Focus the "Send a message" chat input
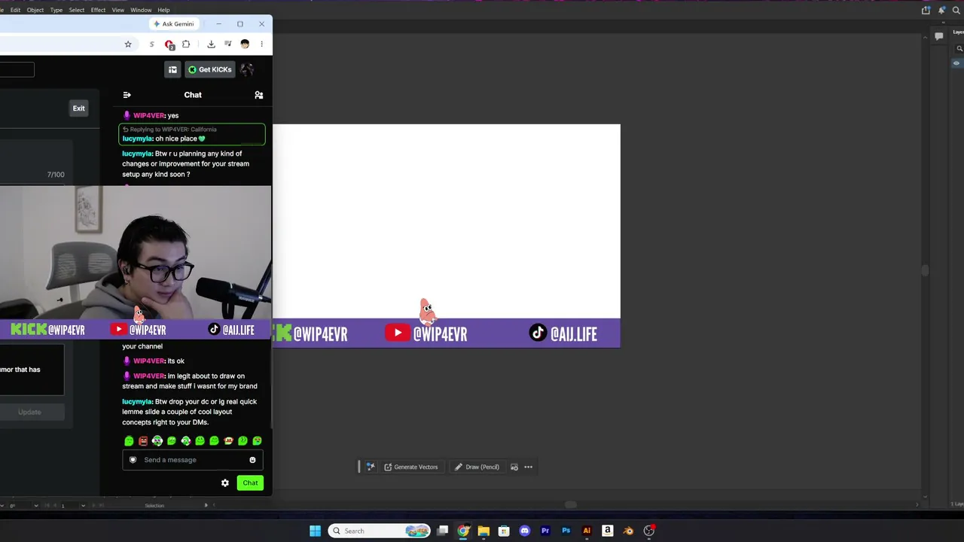 click(x=193, y=460)
